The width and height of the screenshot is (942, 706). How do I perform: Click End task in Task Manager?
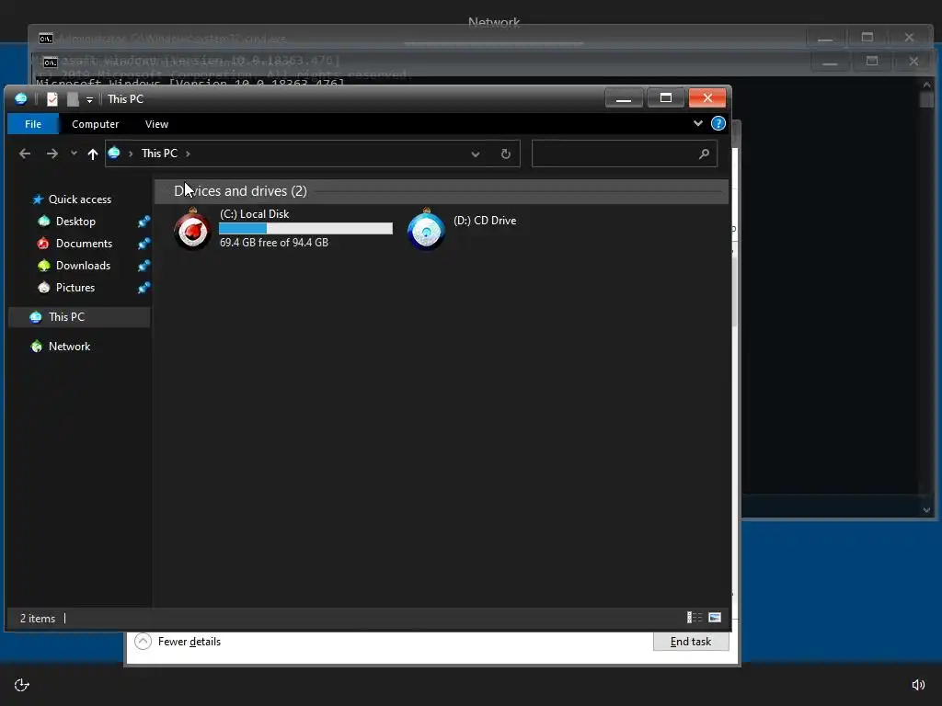[x=691, y=642]
